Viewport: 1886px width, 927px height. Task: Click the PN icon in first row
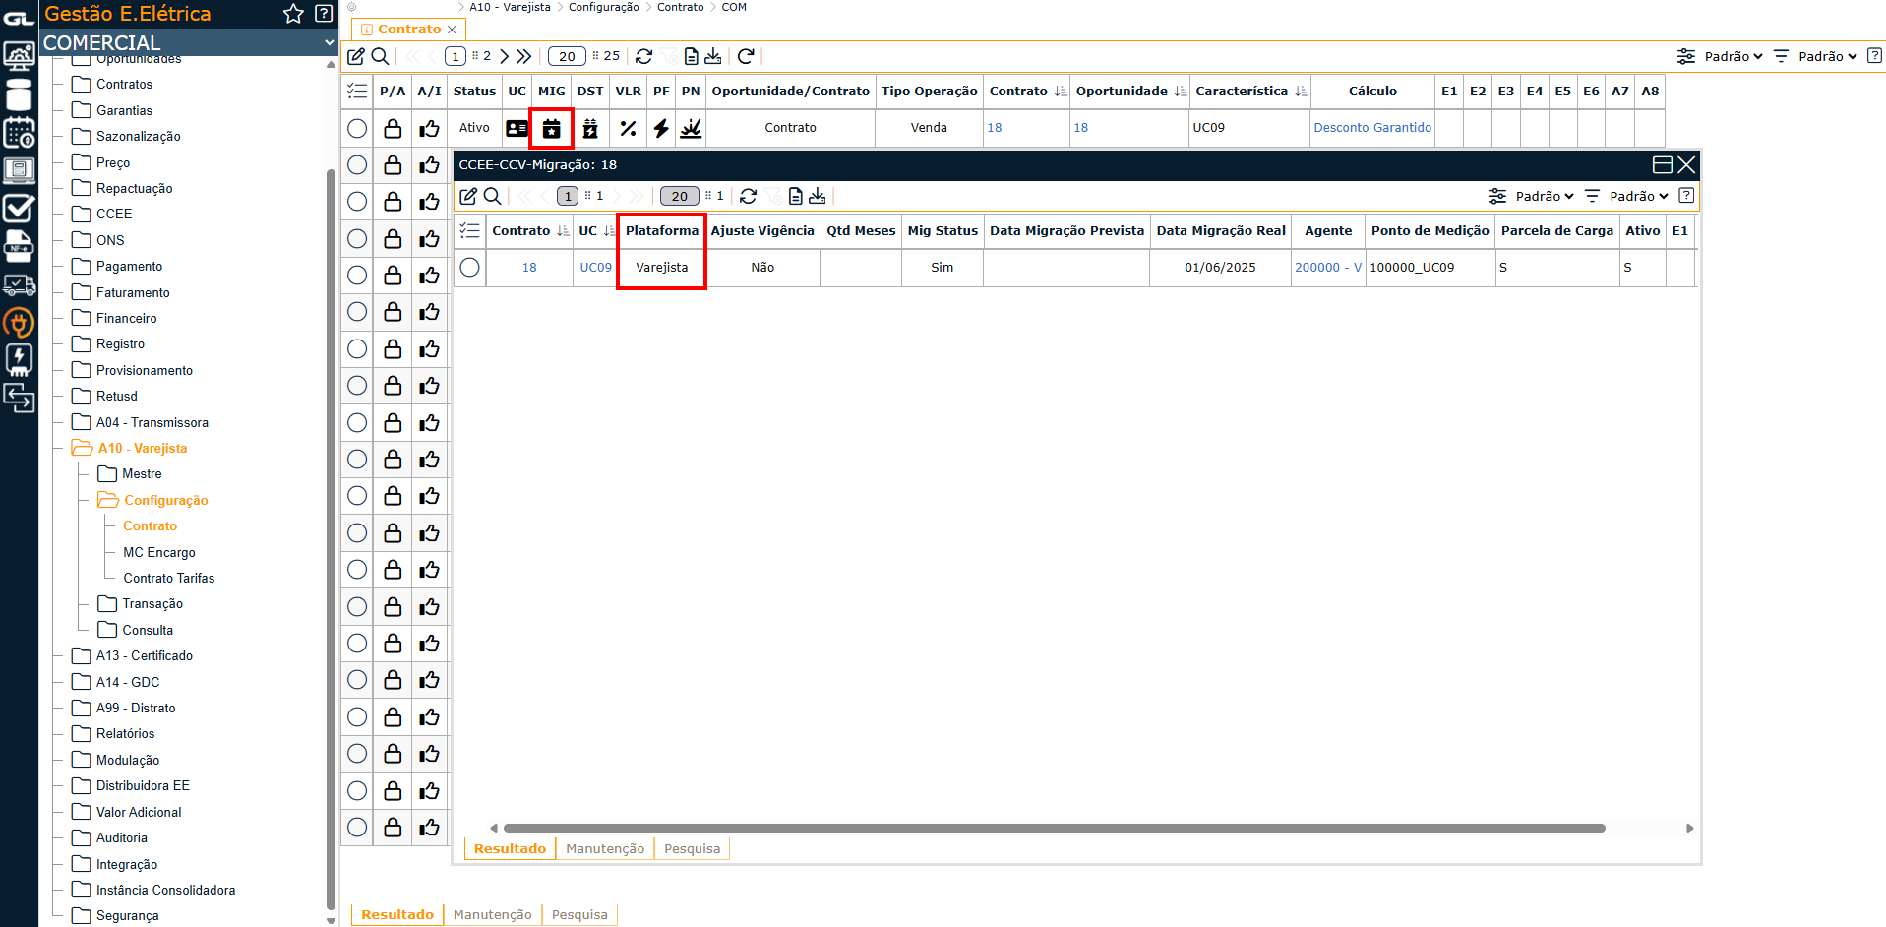pyautogui.click(x=691, y=128)
